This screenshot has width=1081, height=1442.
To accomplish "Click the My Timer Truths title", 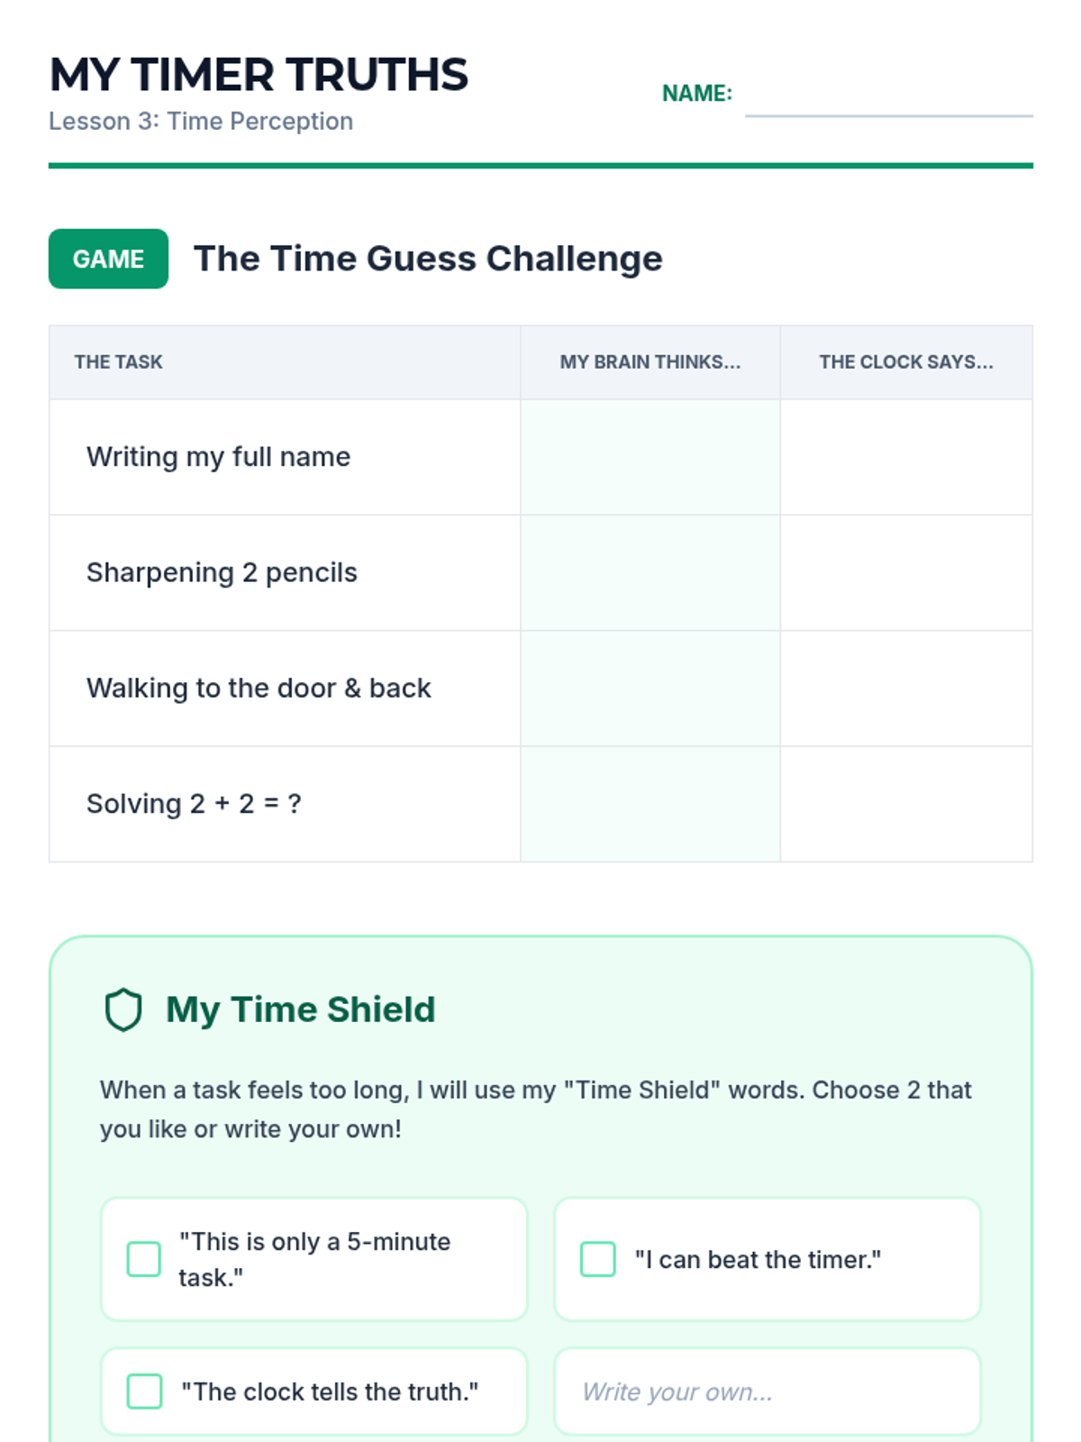I will pos(259,75).
